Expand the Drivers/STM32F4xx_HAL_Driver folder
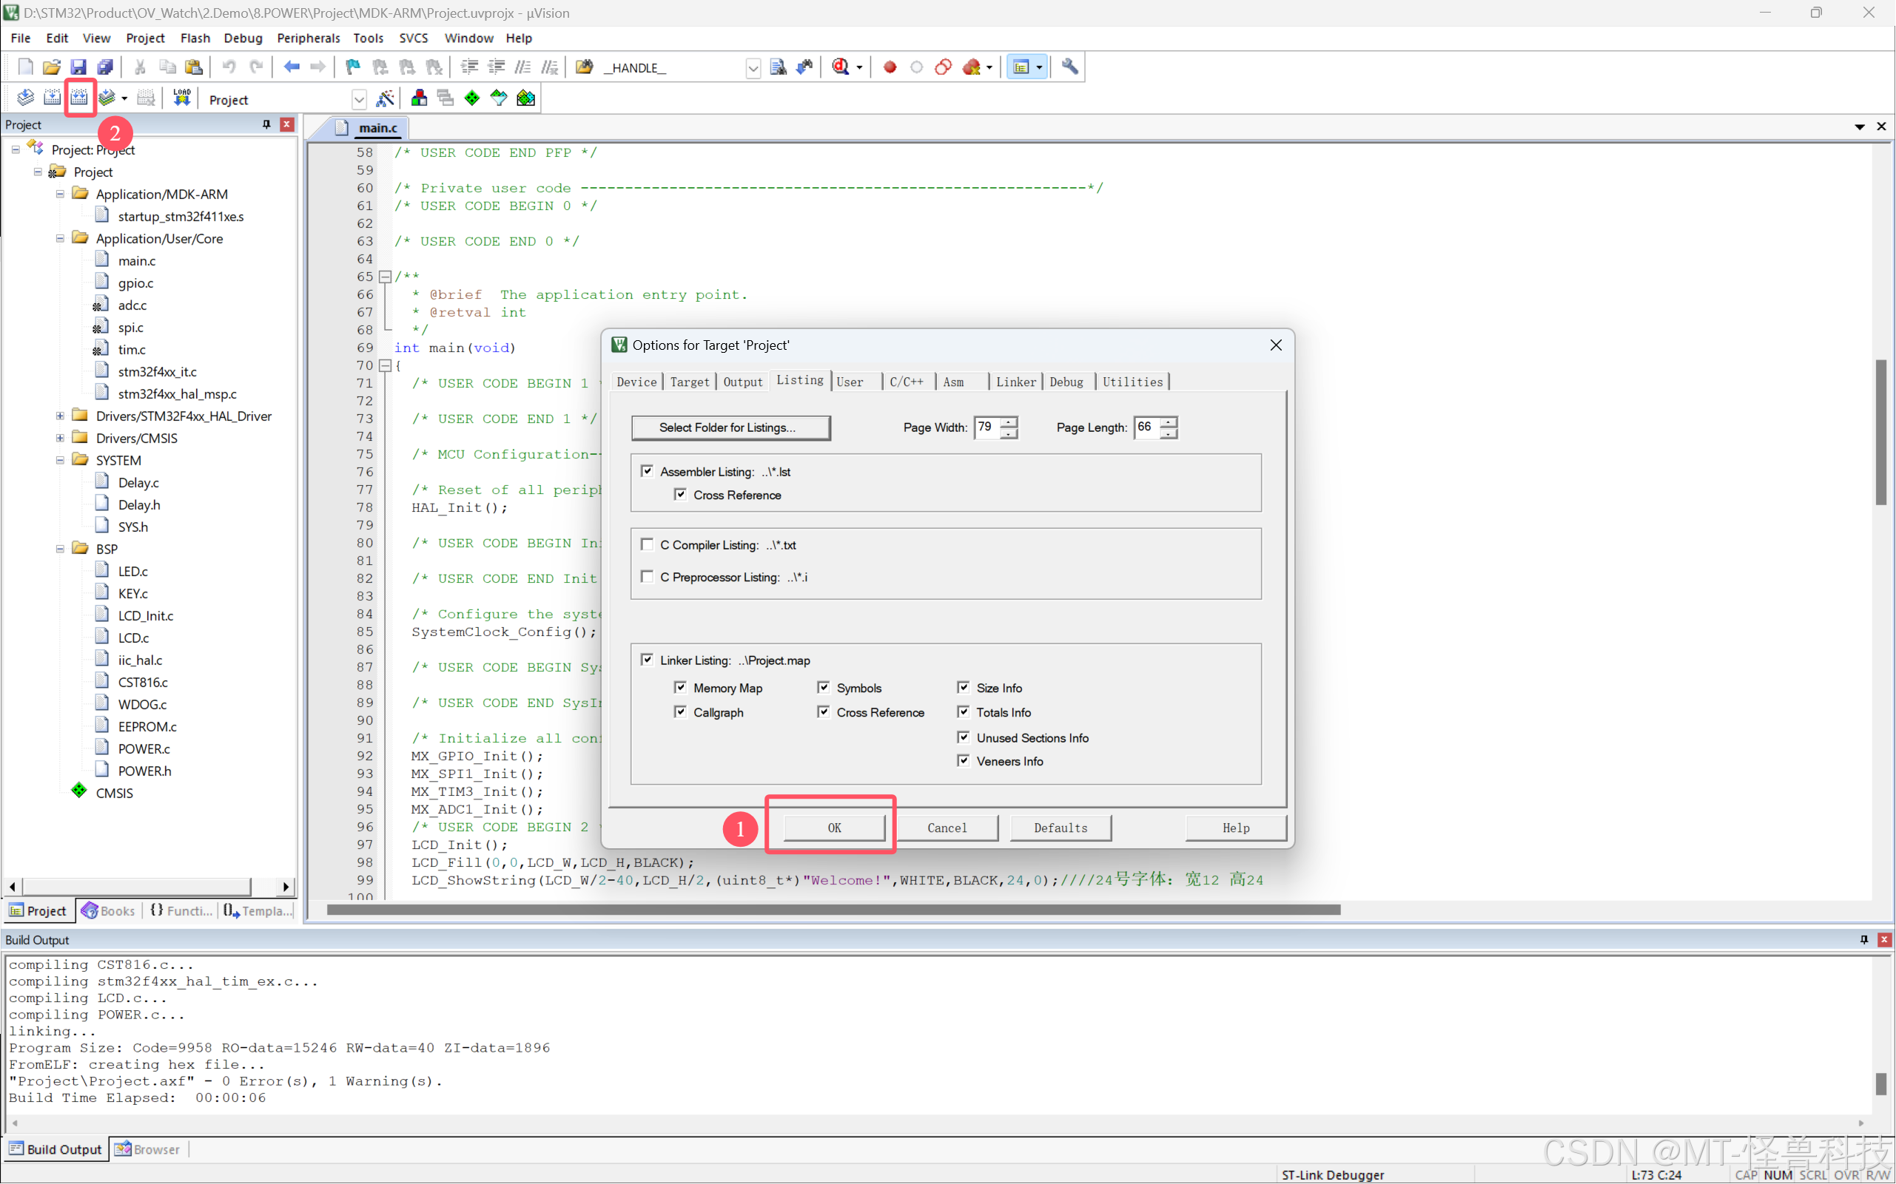 pos(61,416)
